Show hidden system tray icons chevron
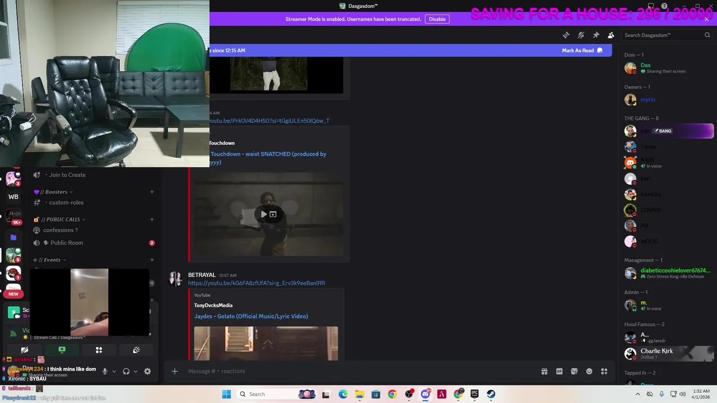717x403 pixels. pyautogui.click(x=637, y=394)
